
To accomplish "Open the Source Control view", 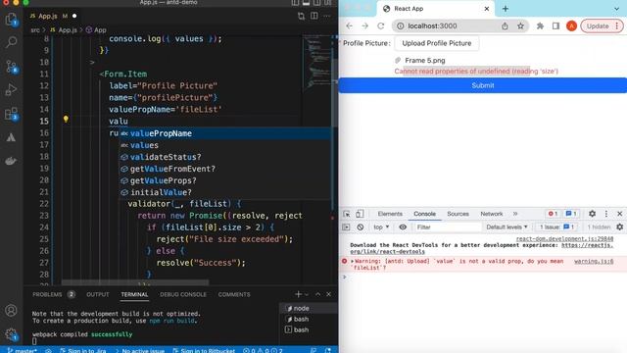I will [11, 67].
